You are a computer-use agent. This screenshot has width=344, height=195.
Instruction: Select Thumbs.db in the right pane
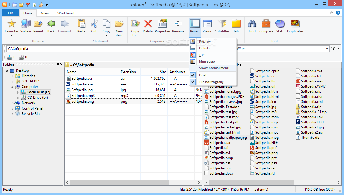pyautogui.click(x=310, y=138)
